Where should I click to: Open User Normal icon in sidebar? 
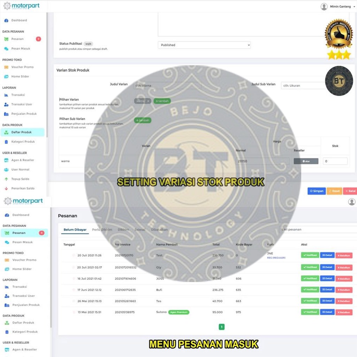pyautogui.click(x=6, y=170)
